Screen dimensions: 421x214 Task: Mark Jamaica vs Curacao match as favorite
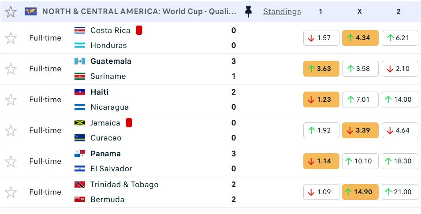coord(11,131)
